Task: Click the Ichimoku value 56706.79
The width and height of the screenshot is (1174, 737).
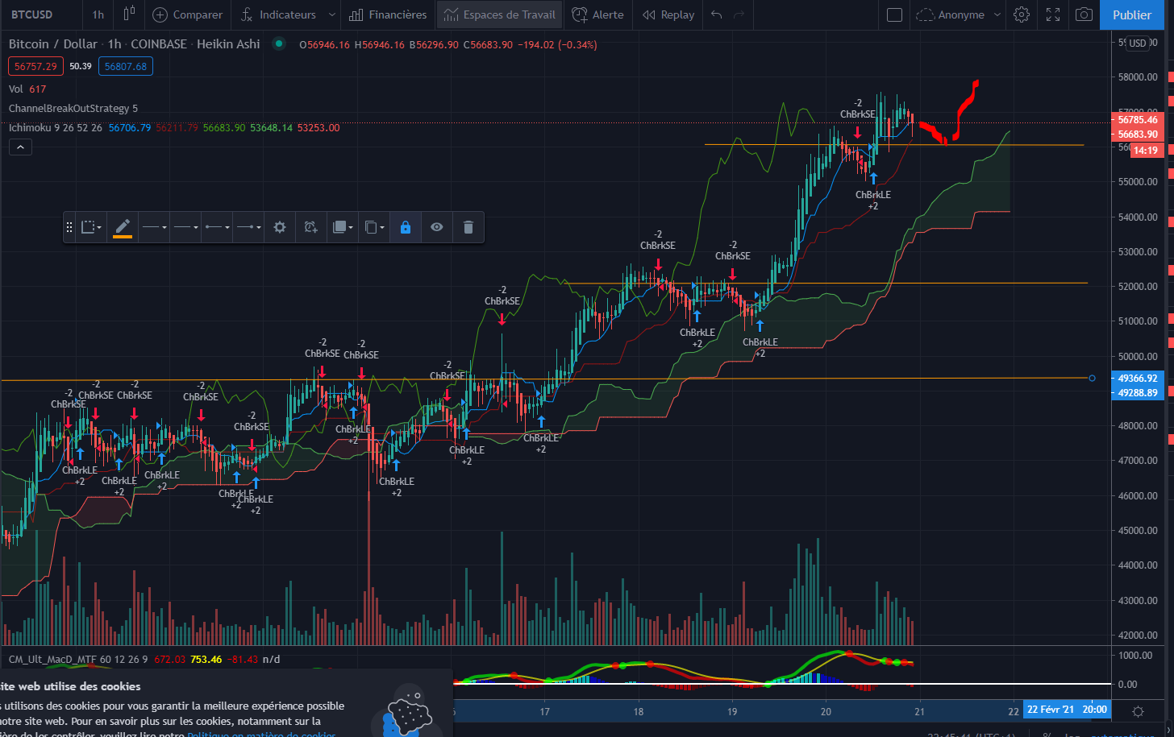Action: coord(130,127)
